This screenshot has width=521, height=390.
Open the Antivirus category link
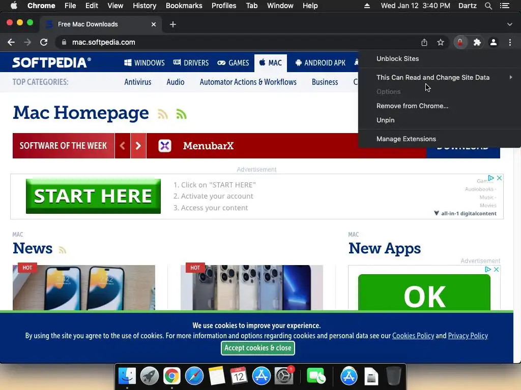point(137,82)
